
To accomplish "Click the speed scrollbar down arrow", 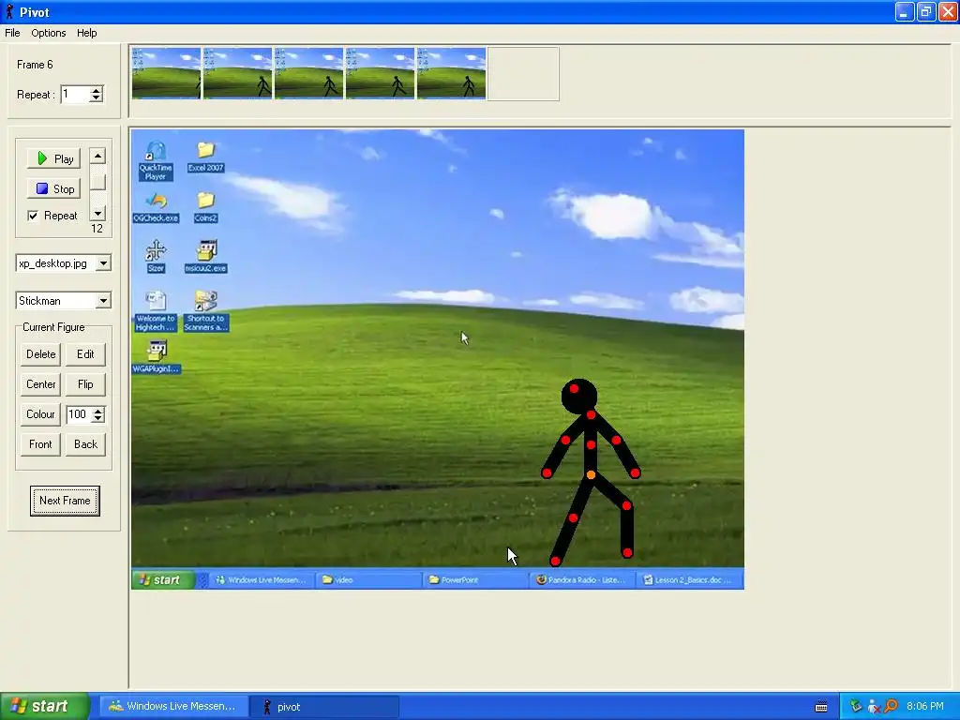I will click(x=97, y=213).
